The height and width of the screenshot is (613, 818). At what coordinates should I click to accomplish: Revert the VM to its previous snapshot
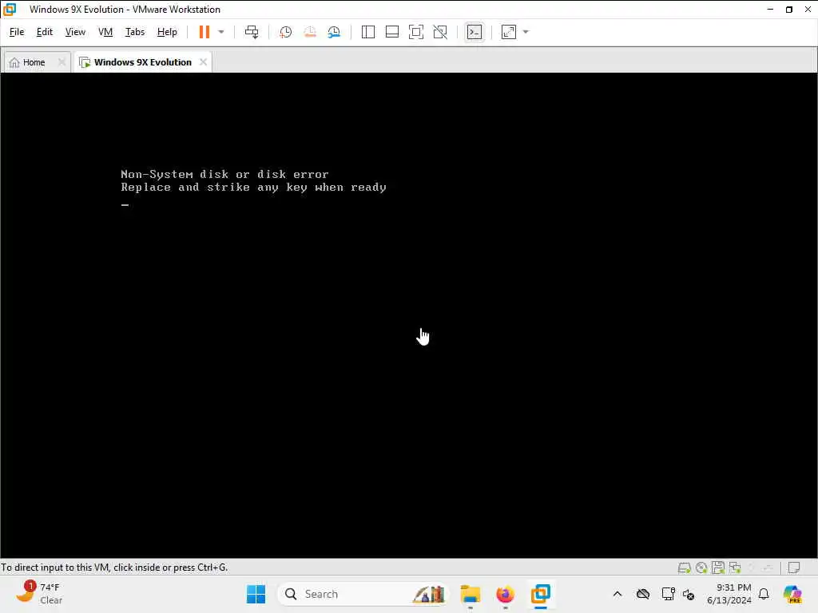310,32
